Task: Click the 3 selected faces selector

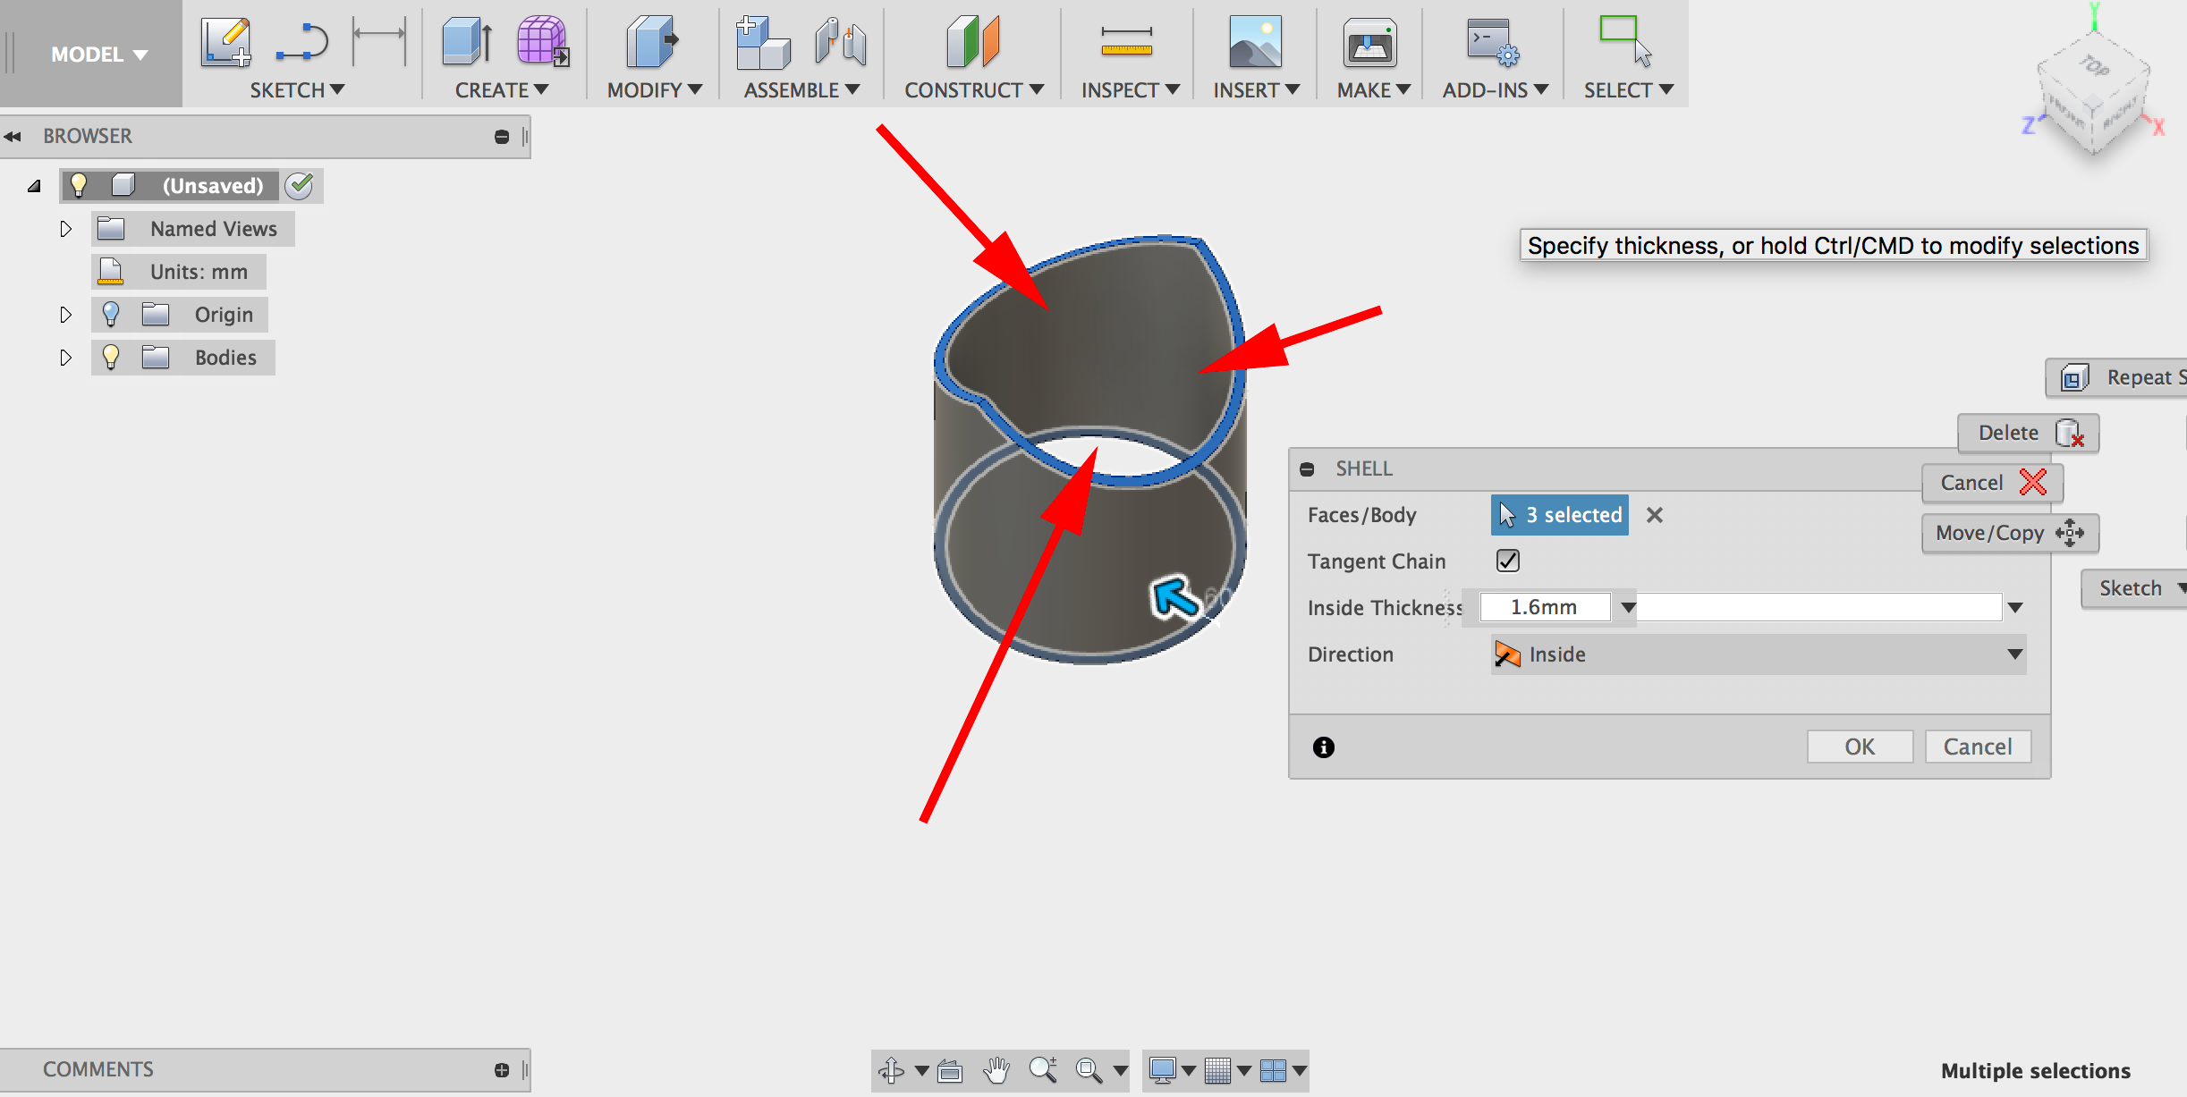Action: click(1559, 515)
